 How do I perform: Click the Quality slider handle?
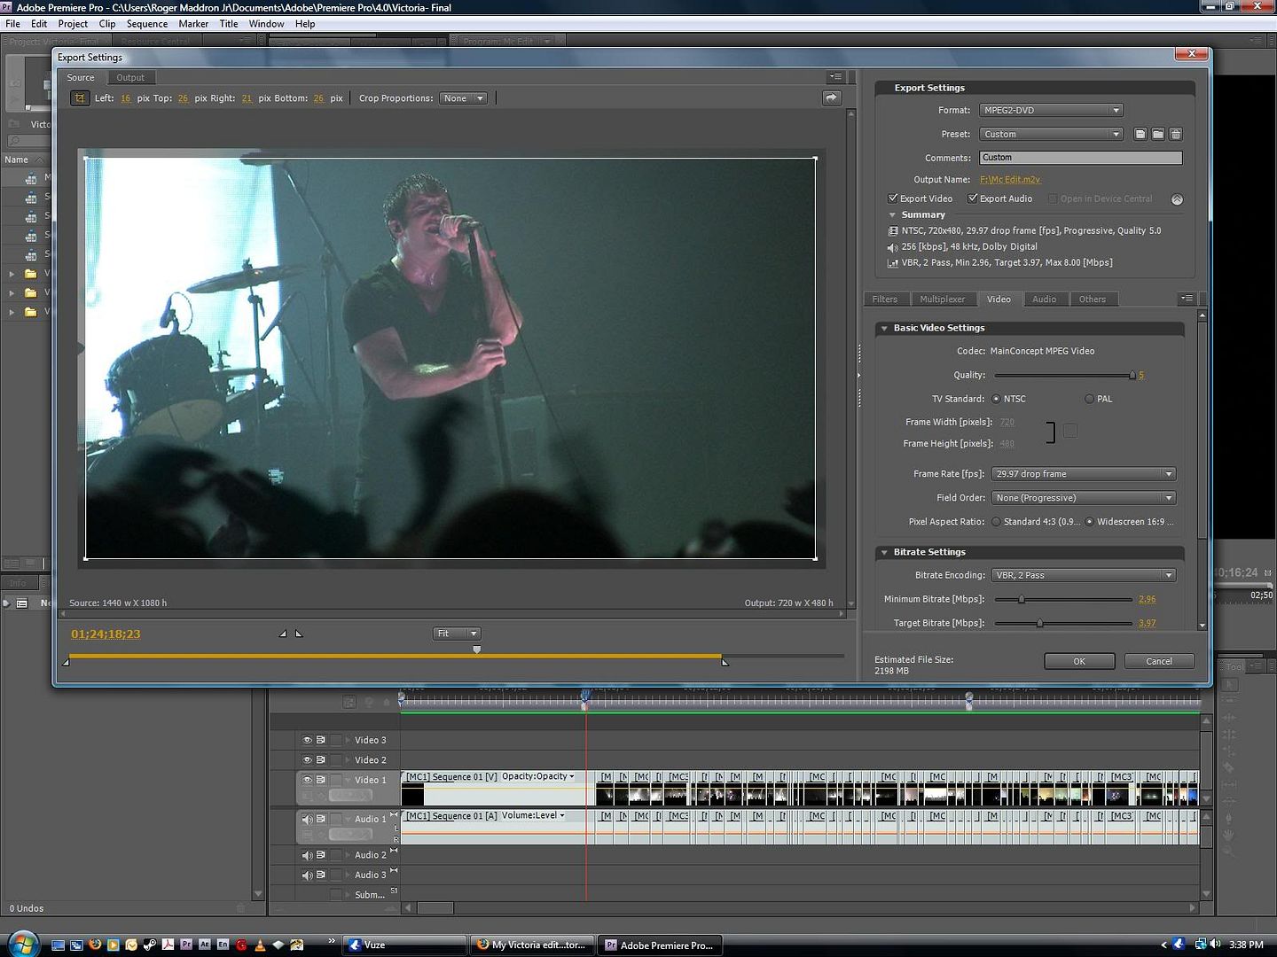click(1132, 376)
